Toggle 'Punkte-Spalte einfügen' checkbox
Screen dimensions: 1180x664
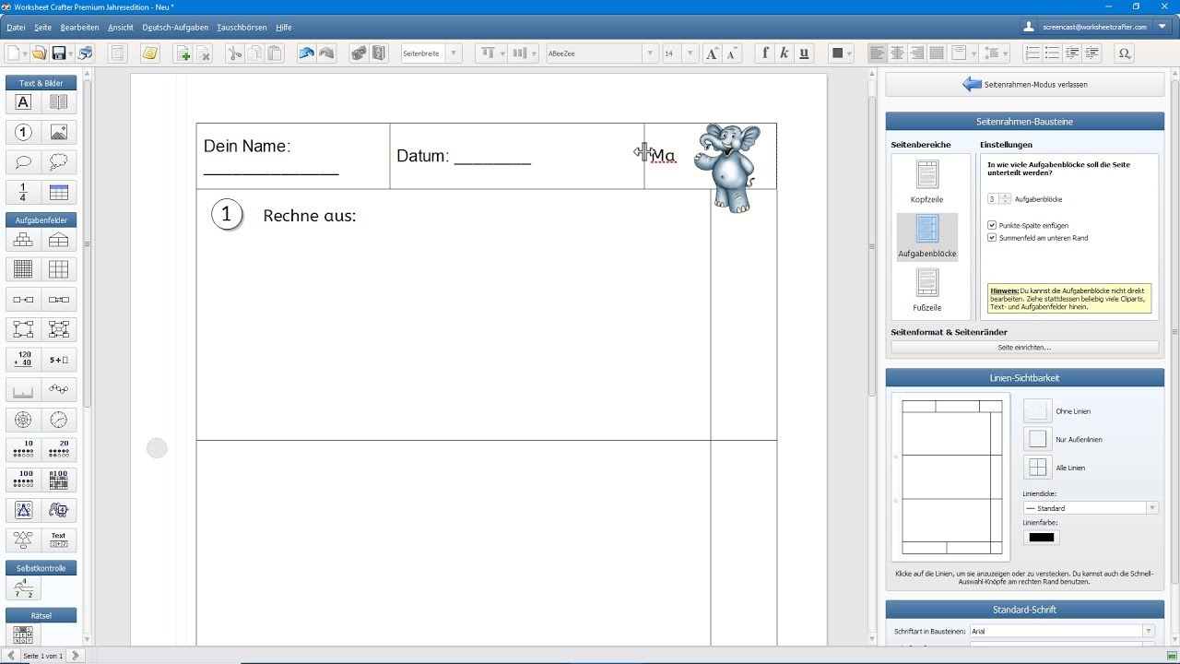pyautogui.click(x=992, y=225)
